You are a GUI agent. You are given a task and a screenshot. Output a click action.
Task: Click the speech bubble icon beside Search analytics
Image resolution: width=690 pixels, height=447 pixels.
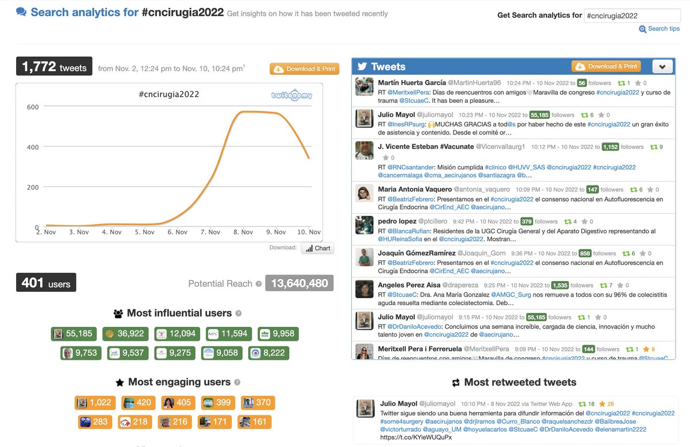click(x=21, y=12)
